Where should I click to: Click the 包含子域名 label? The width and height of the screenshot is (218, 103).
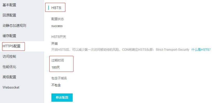(59, 78)
